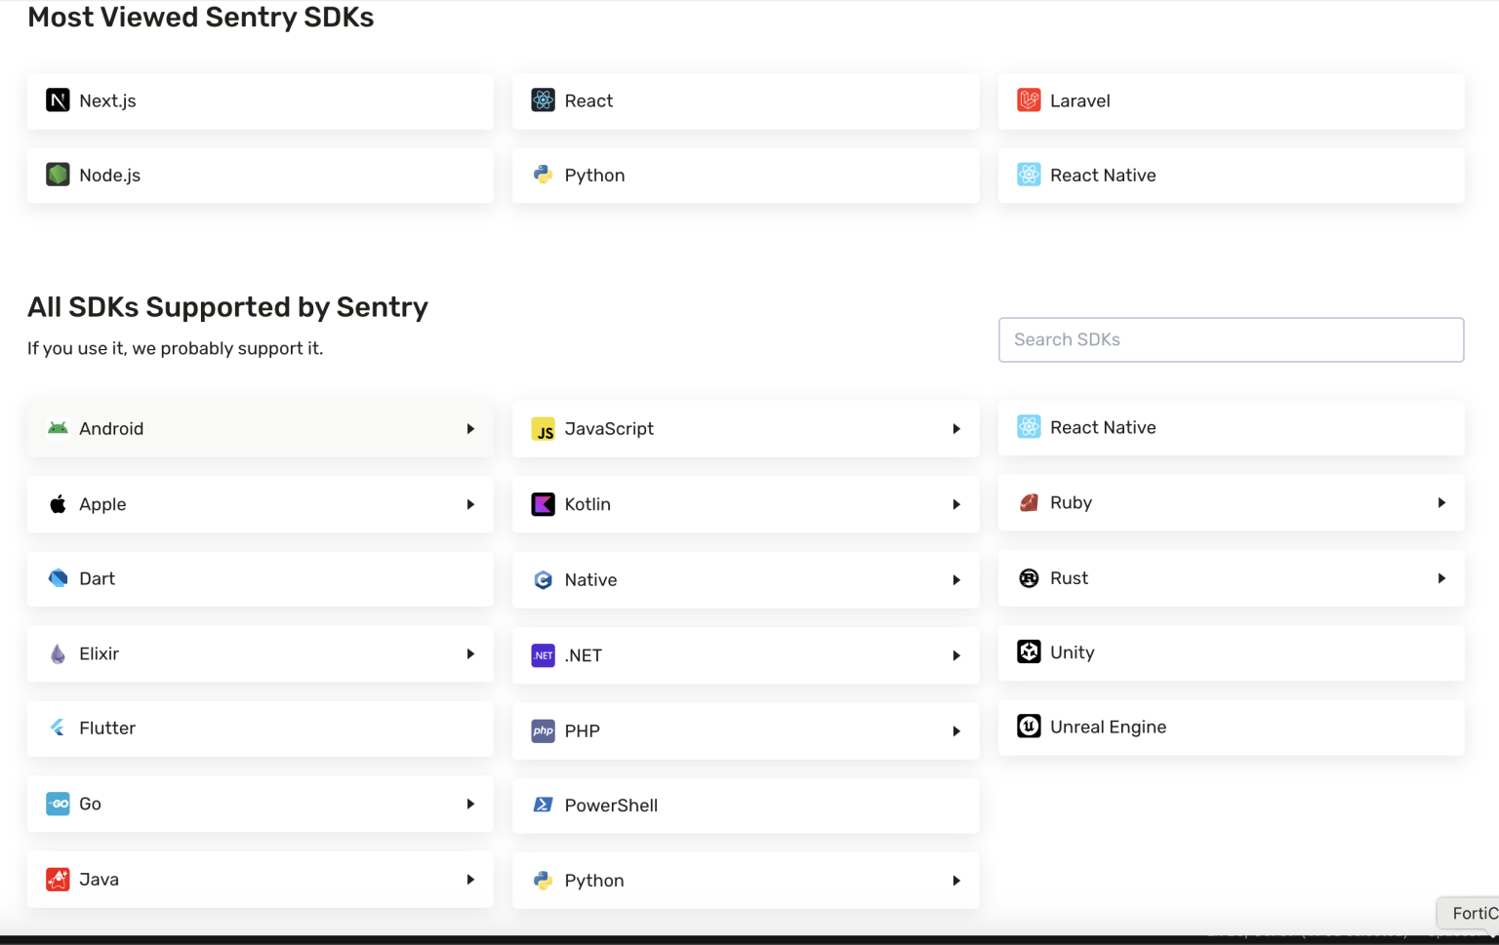The height and width of the screenshot is (945, 1499).
Task: Select the Unity SDK card
Action: (1230, 652)
